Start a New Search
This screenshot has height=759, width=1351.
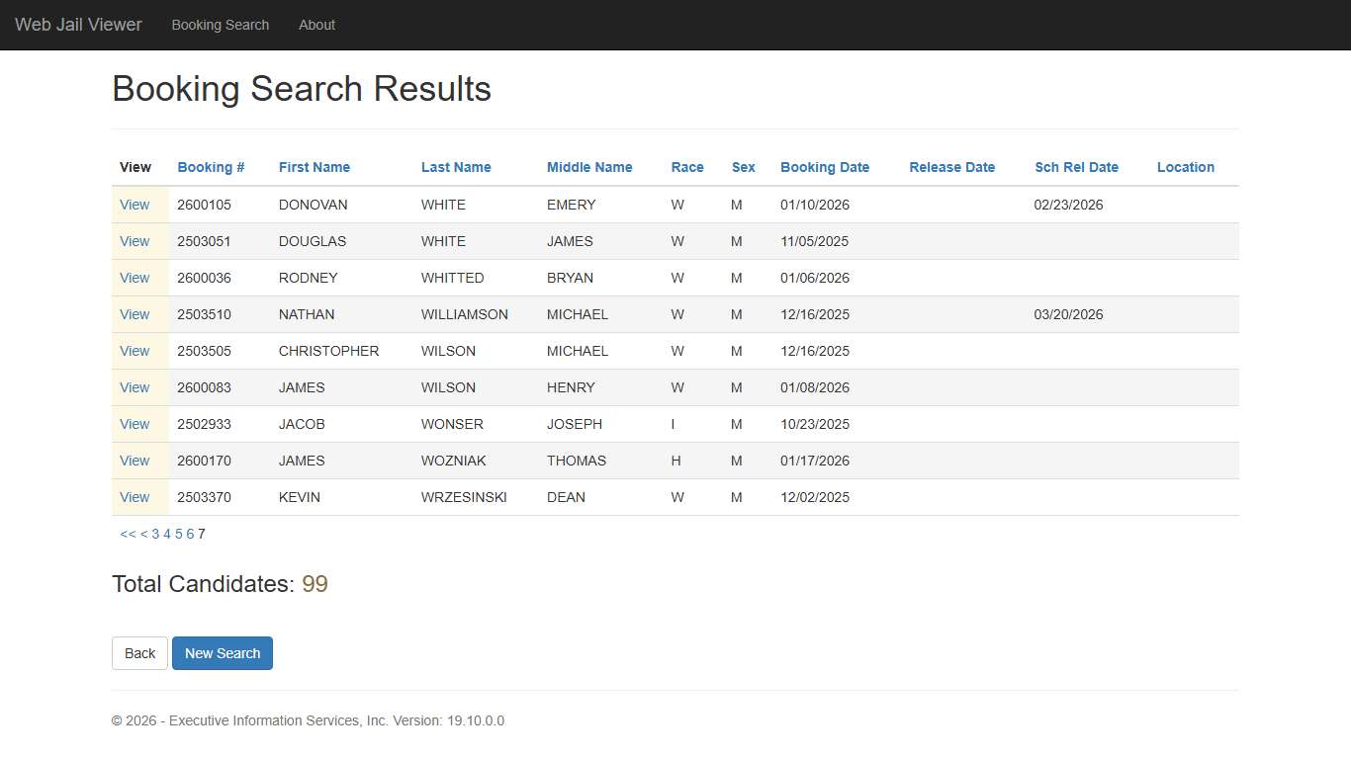222,653
